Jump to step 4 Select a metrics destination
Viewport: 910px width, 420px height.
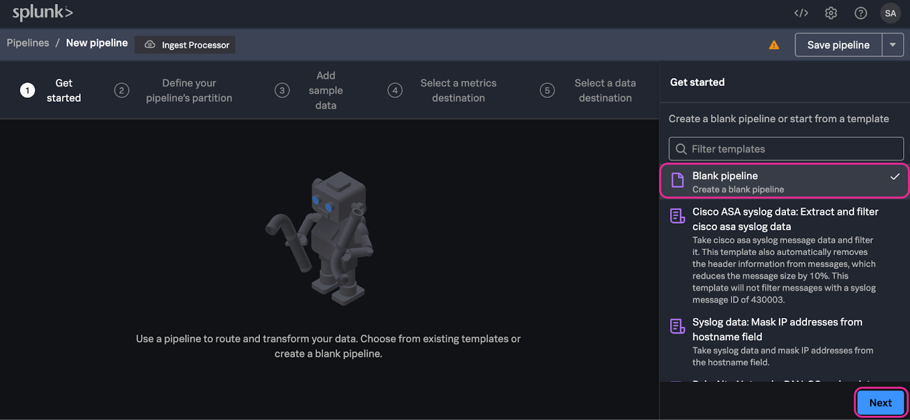click(x=395, y=90)
